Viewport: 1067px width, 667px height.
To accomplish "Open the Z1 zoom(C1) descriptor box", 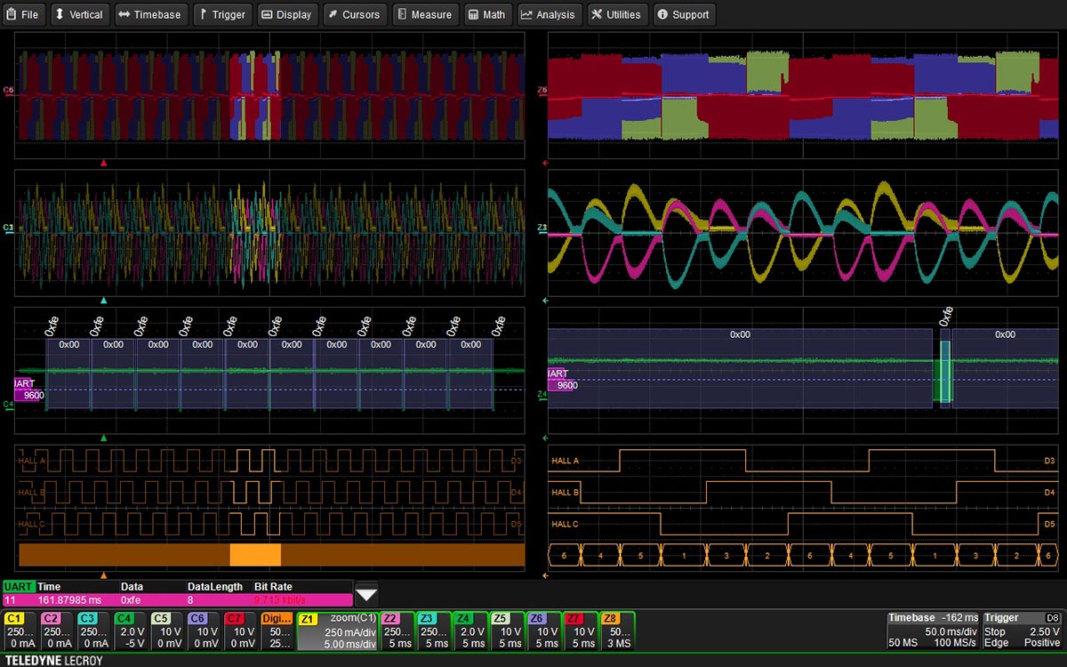I will click(x=337, y=631).
